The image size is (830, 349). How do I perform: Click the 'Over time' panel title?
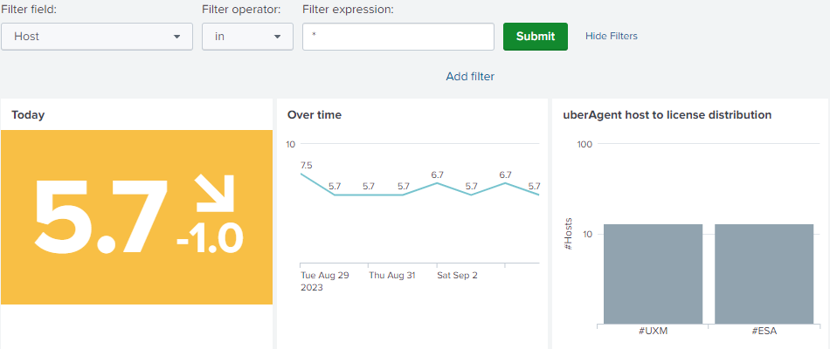click(x=315, y=115)
